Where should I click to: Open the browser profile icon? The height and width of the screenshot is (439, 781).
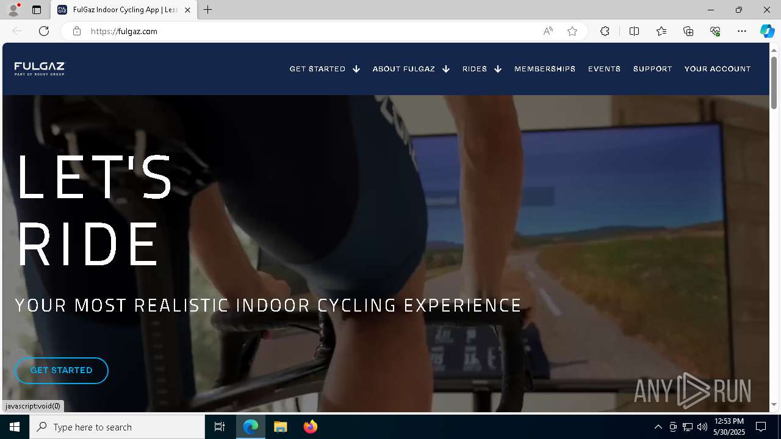point(13,10)
